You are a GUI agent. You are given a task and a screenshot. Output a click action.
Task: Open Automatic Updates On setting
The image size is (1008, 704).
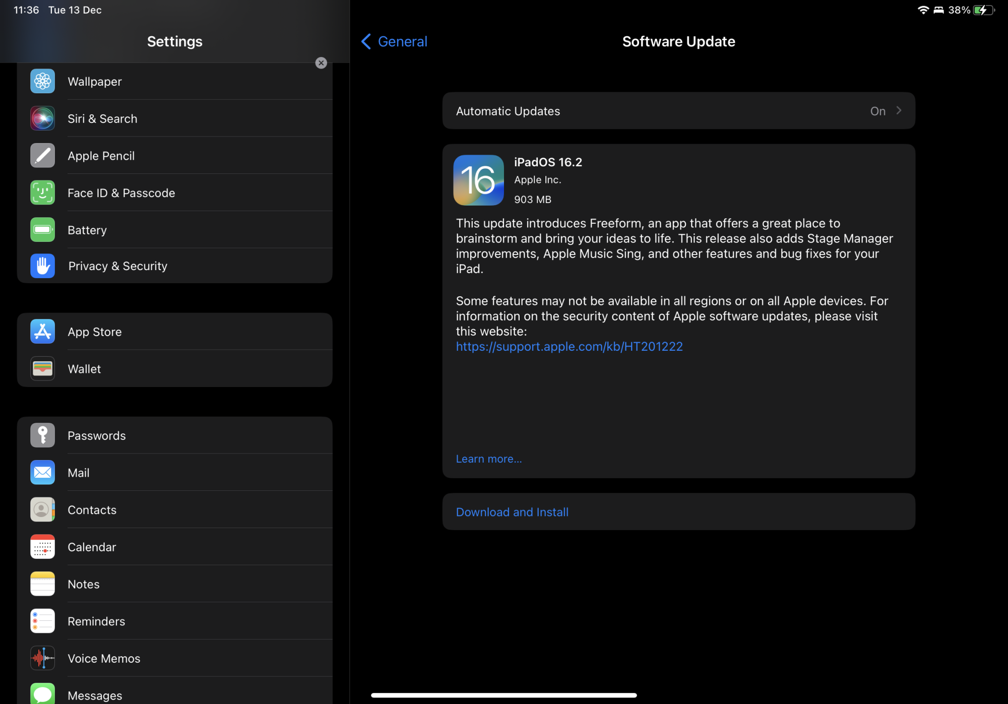877,111
